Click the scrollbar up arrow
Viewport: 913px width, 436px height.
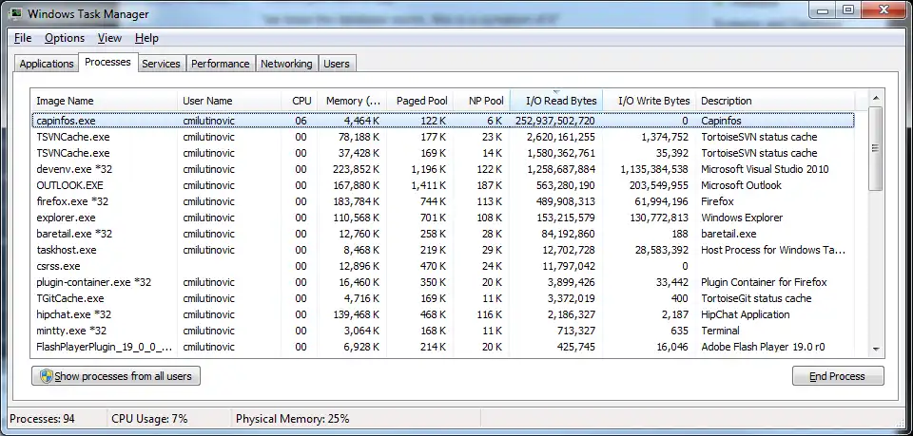point(876,97)
